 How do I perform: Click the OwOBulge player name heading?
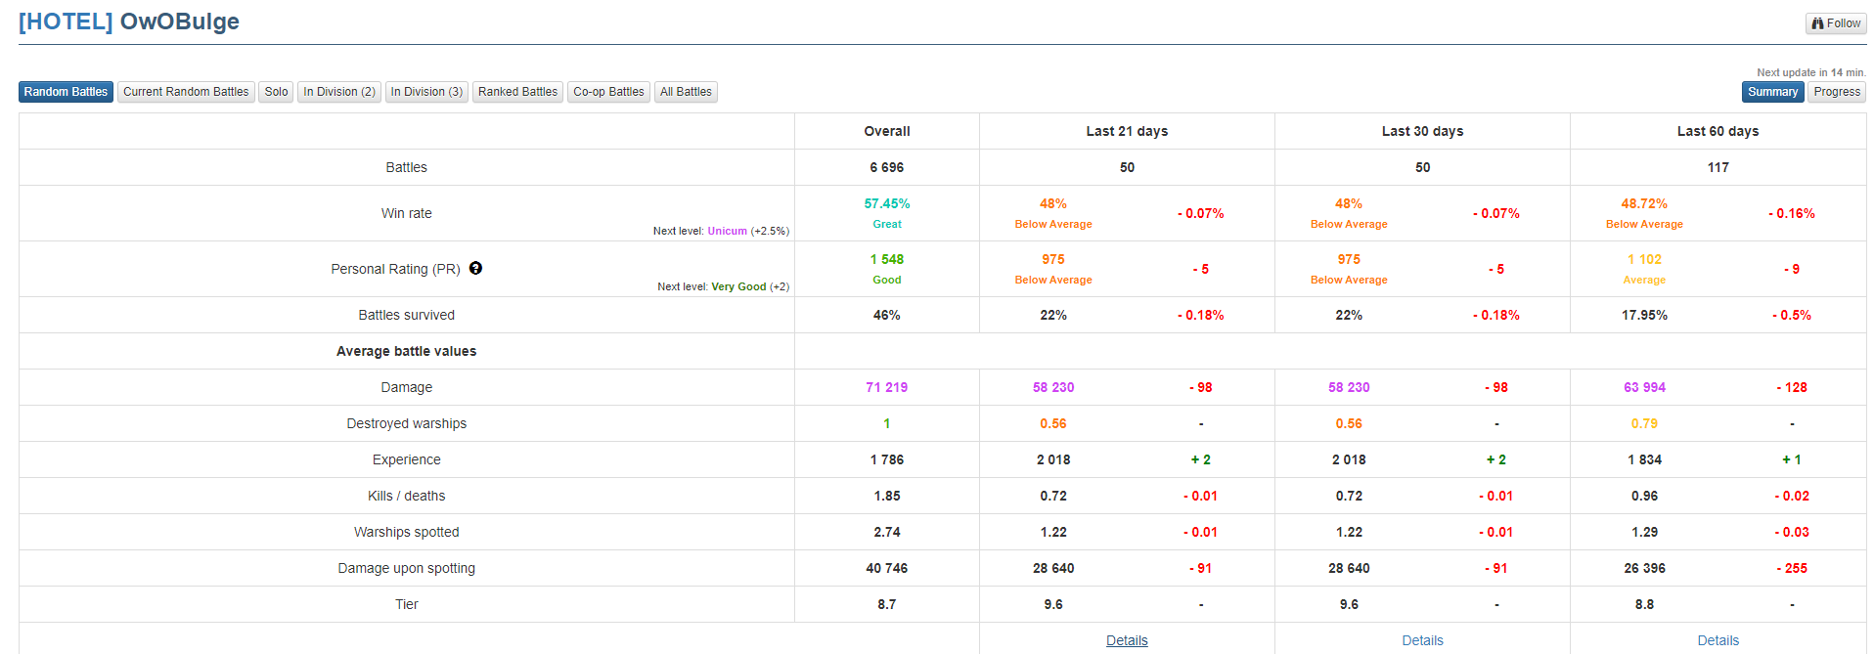pyautogui.click(x=179, y=22)
